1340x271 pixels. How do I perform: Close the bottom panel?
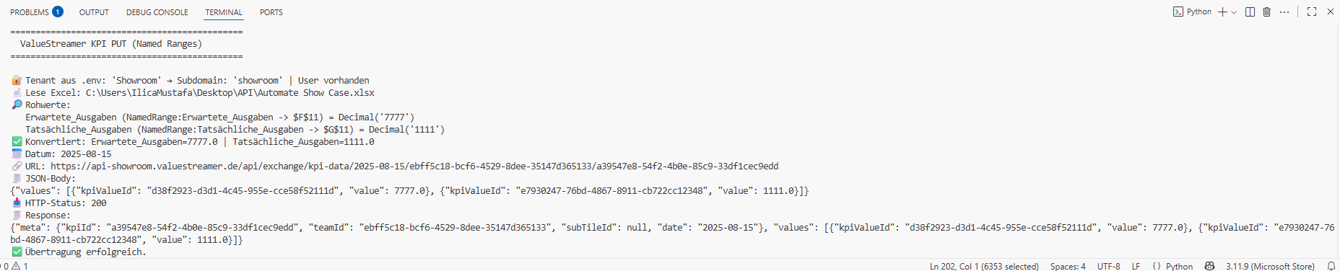(1330, 12)
